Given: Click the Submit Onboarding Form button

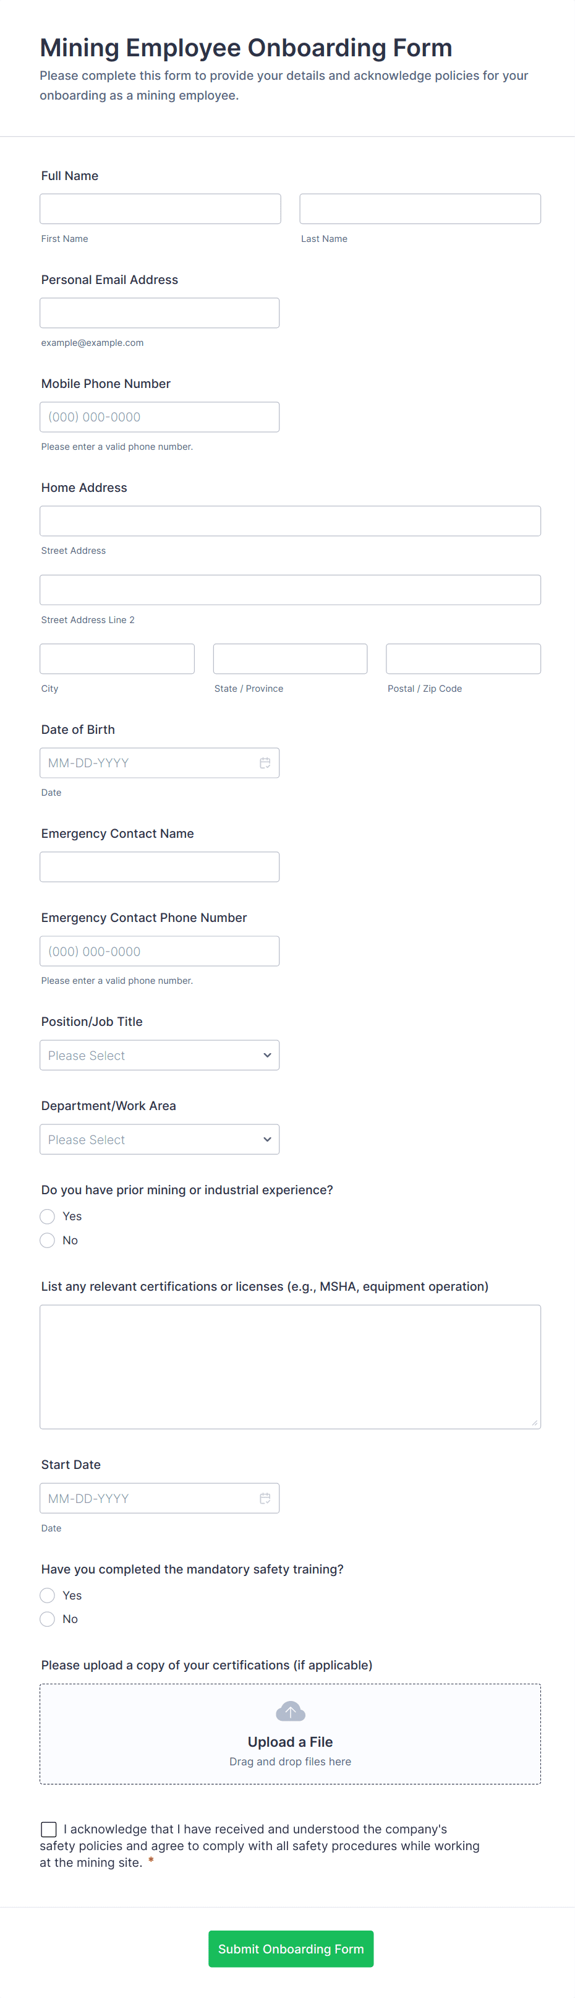Looking at the screenshot, I should point(291,1948).
